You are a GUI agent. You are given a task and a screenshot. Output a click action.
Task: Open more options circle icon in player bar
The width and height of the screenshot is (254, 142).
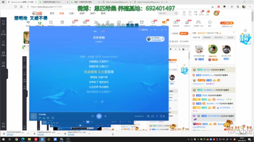pos(53,118)
